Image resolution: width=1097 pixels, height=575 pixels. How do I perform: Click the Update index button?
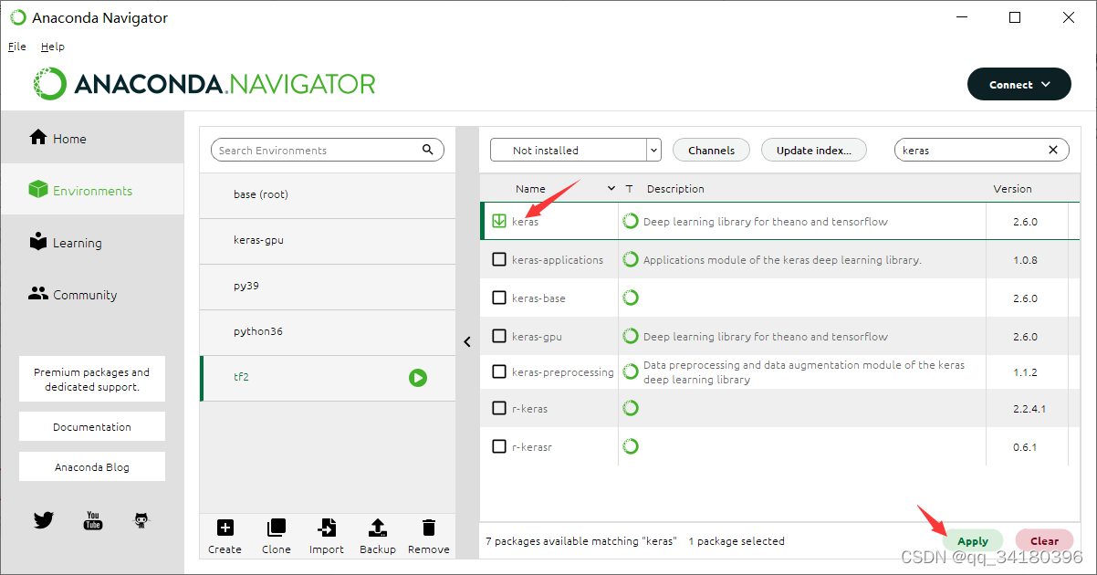click(x=813, y=150)
